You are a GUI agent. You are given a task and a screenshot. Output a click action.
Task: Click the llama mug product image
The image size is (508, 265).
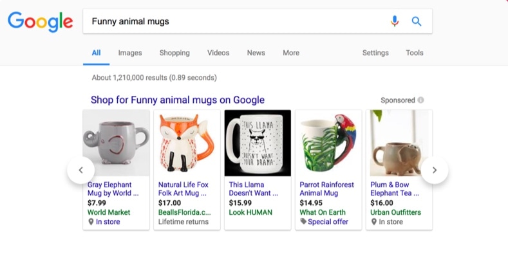tap(258, 143)
